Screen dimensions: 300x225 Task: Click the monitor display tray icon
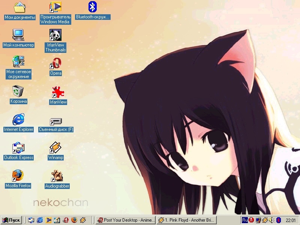click(258, 220)
